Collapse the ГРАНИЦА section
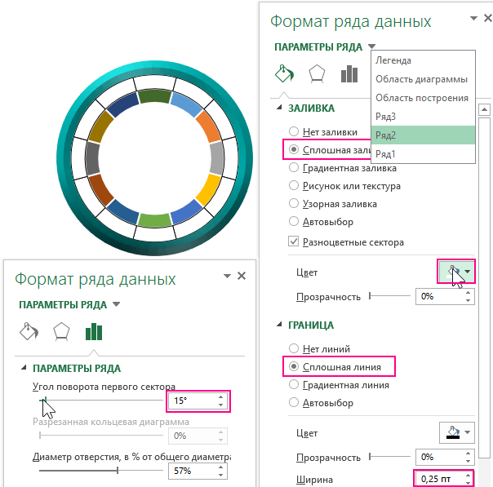This screenshot has width=493, height=487. point(280,325)
